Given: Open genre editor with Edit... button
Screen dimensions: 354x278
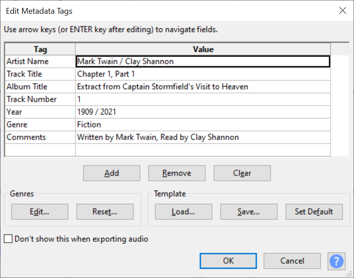Looking at the screenshot, I should 40,211.
